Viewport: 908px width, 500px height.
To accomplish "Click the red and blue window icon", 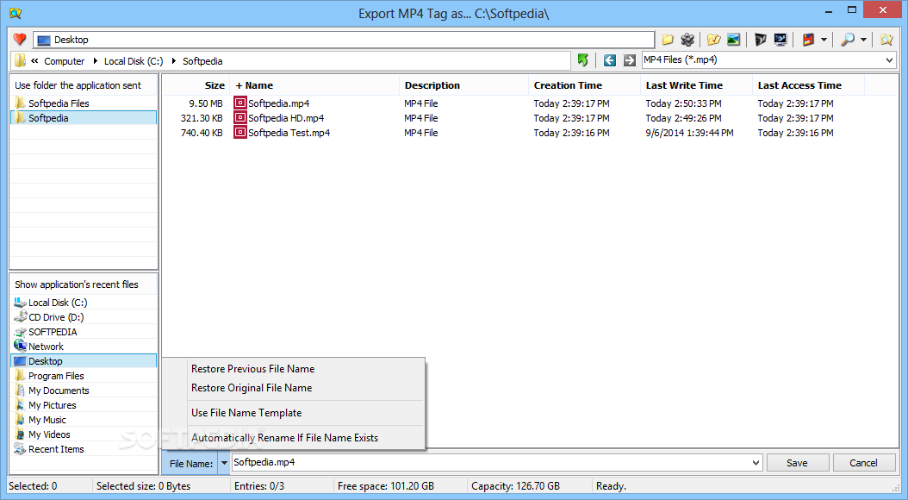I will point(808,40).
